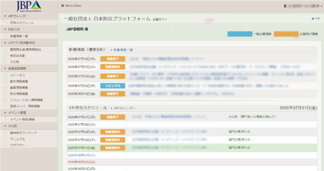Open the event title in 2020年07月27日 schedule row

pyautogui.click(x=168, y=117)
